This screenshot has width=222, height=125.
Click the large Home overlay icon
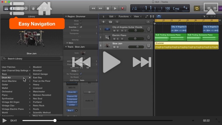point(44,9)
